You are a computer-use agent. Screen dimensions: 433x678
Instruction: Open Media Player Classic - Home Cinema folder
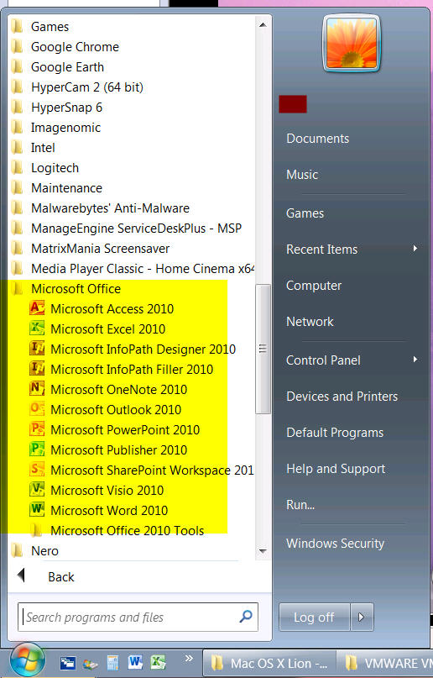click(x=133, y=268)
